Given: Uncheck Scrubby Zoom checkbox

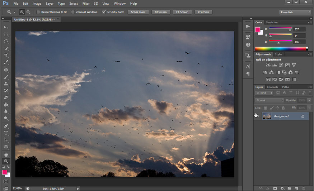Looking at the screenshot, I should (104, 12).
